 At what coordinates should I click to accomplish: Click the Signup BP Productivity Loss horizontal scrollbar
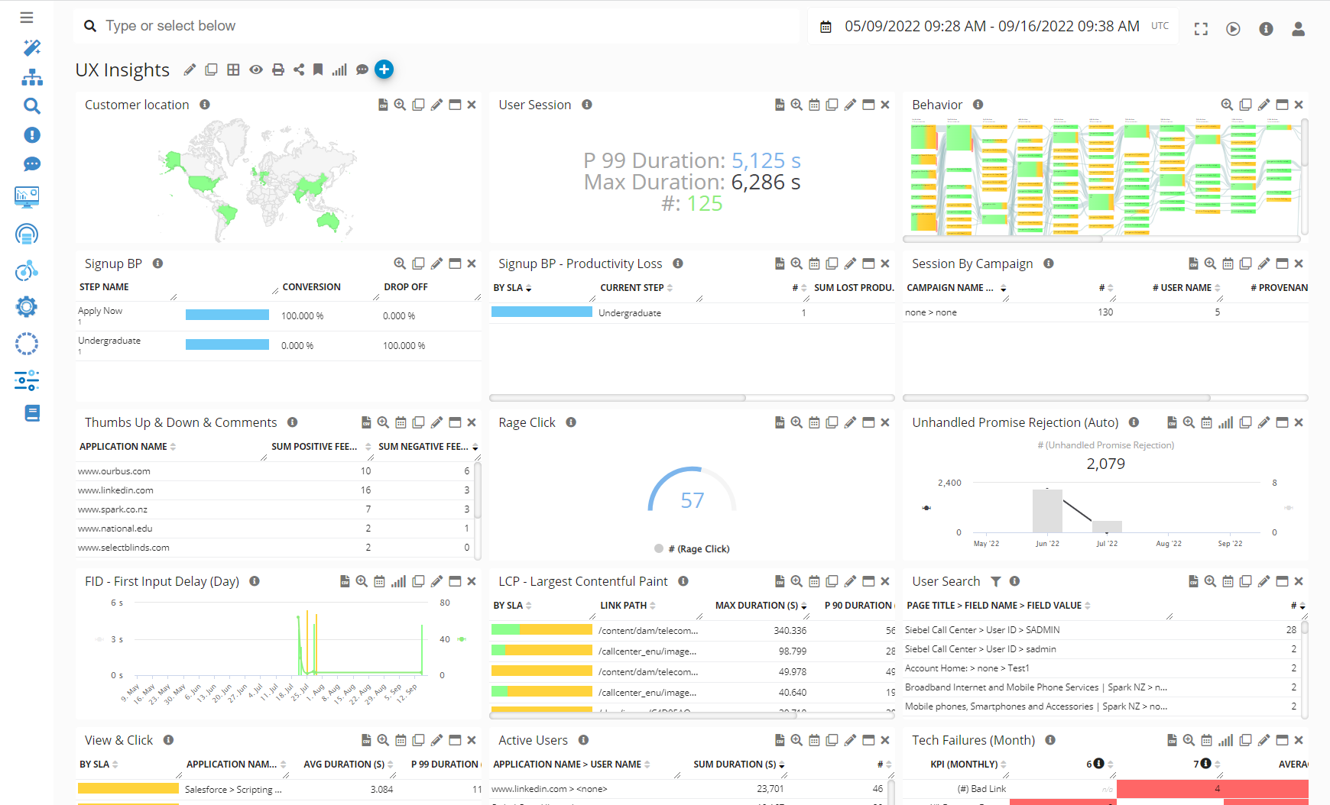coord(618,398)
